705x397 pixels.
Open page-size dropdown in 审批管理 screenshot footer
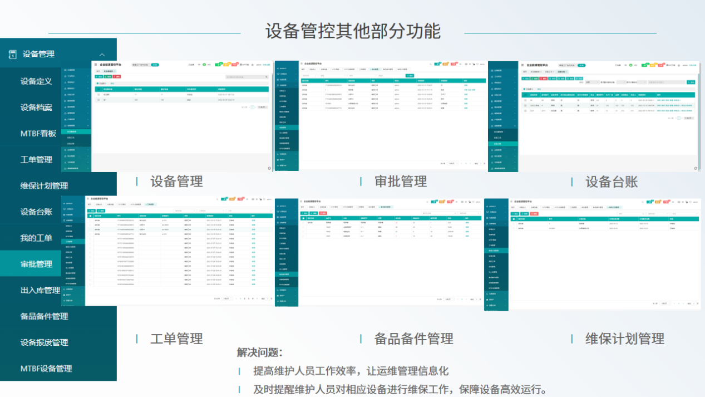[x=453, y=163]
